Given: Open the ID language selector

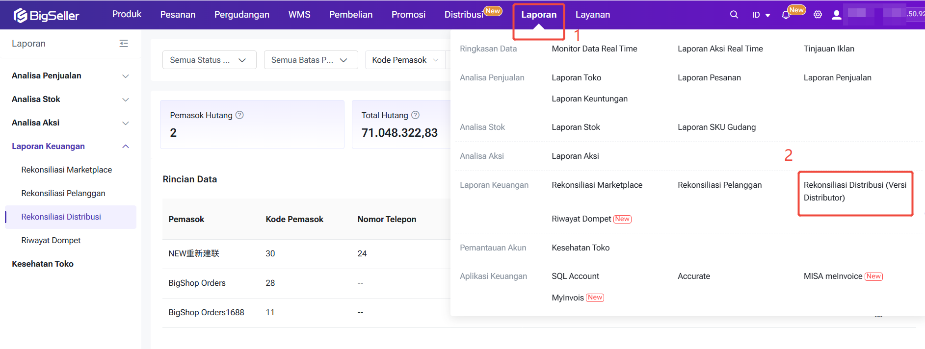Looking at the screenshot, I should [x=761, y=15].
